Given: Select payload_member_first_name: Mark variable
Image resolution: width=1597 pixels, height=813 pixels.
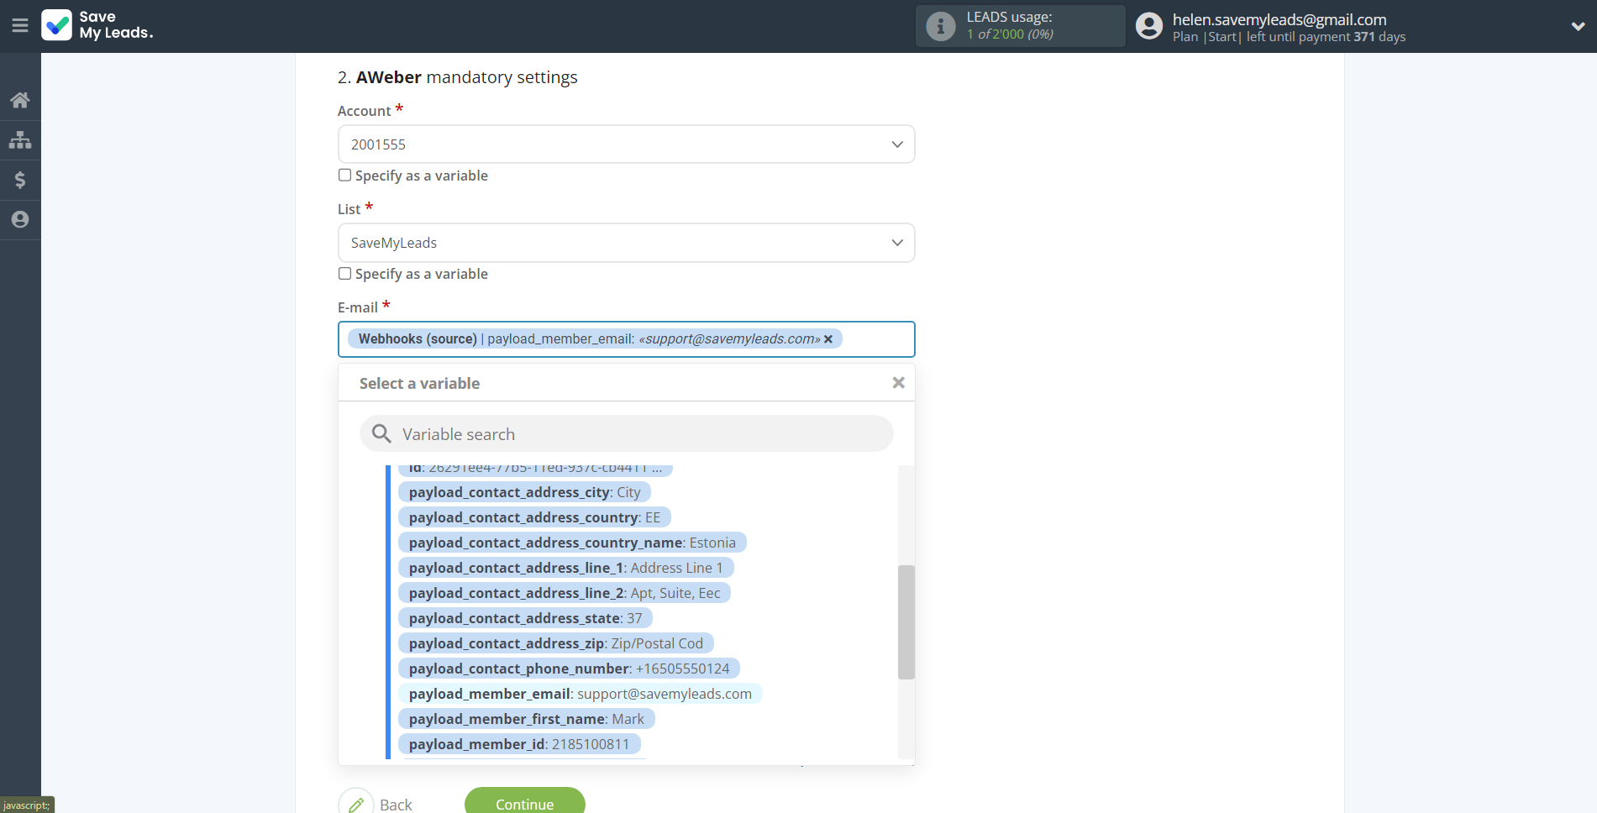Looking at the screenshot, I should coord(526,719).
